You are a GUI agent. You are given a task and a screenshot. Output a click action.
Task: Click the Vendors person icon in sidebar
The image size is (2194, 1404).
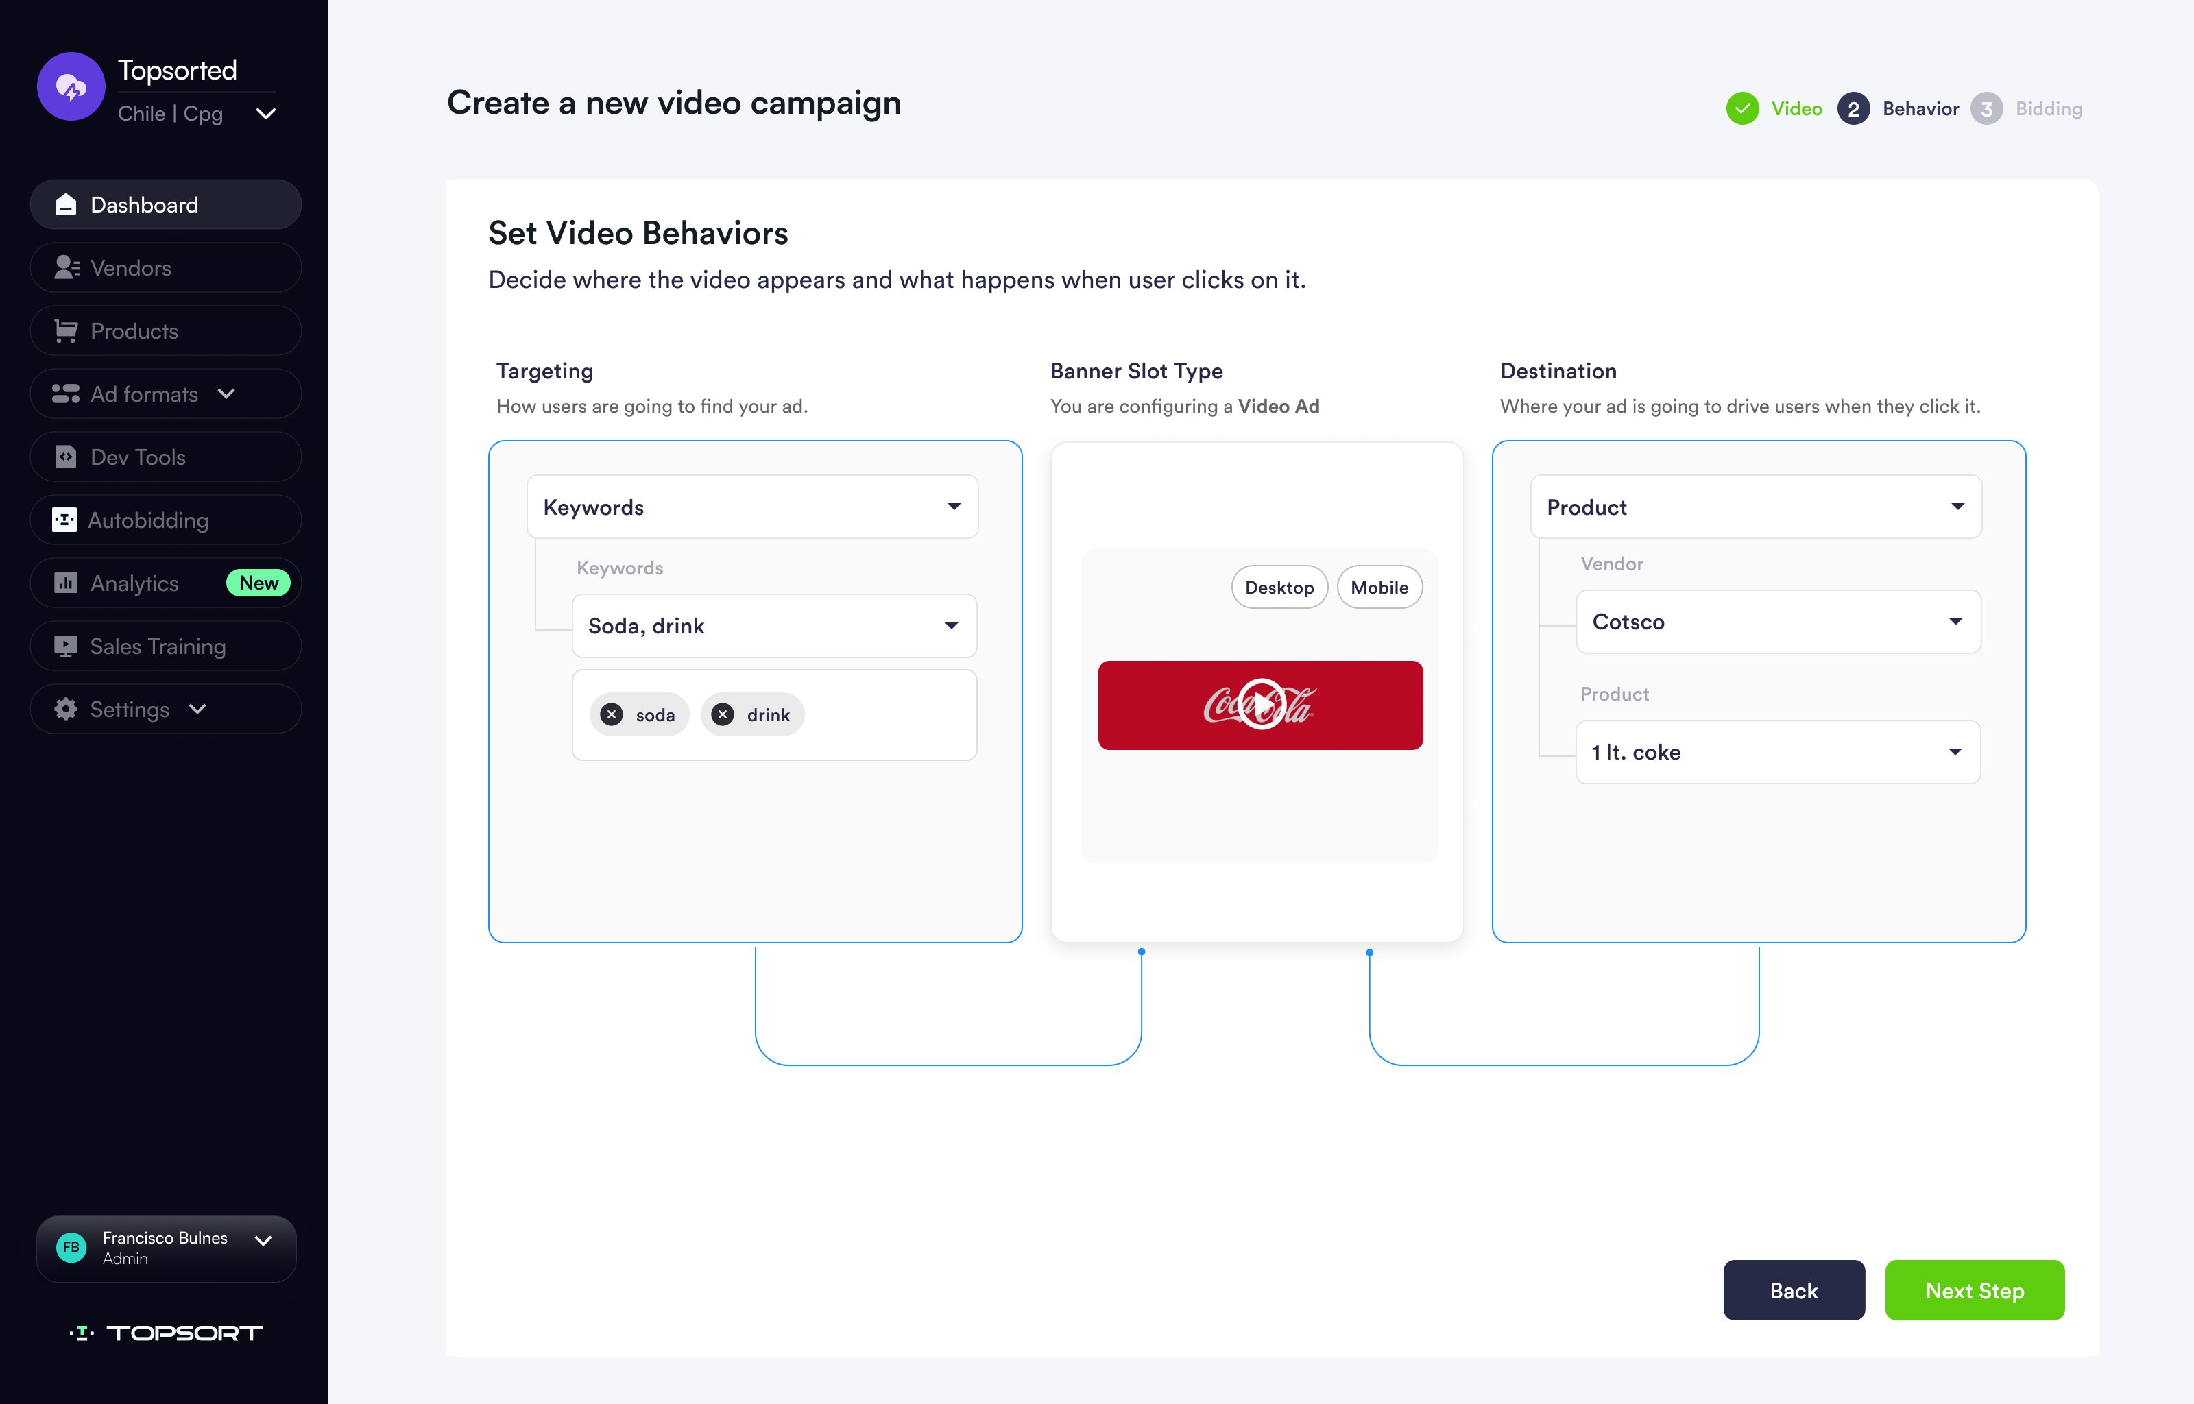pos(66,267)
